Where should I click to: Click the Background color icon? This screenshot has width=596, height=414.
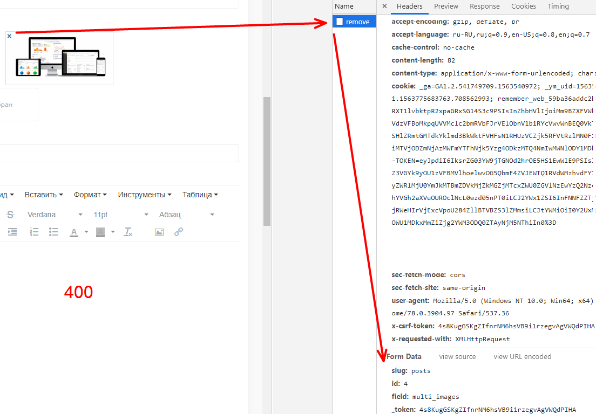click(x=99, y=232)
